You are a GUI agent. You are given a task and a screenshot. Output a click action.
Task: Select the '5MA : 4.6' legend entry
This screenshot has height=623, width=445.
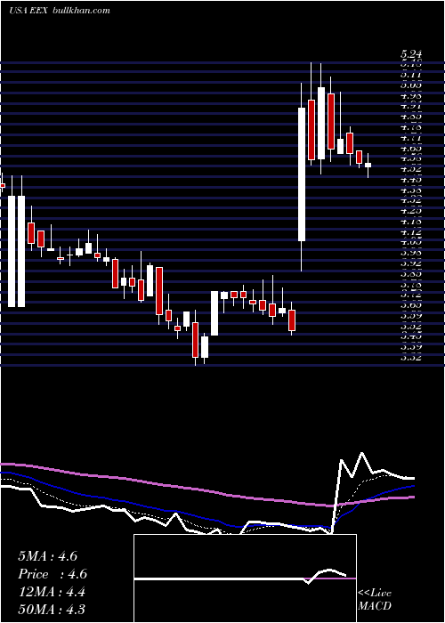48,556
